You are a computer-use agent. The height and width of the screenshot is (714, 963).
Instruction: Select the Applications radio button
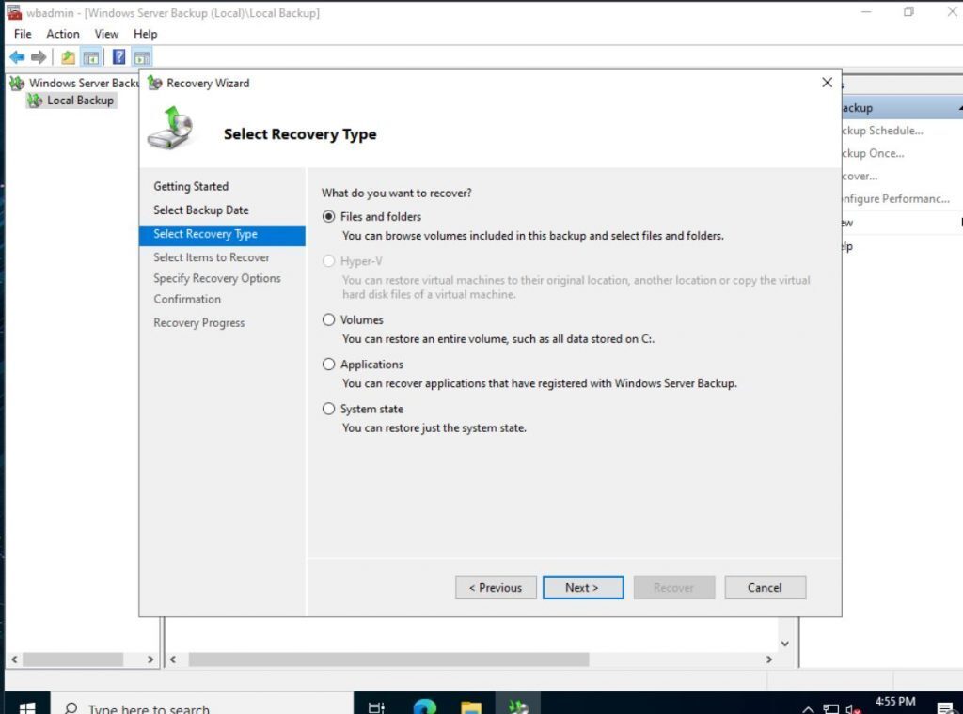328,364
